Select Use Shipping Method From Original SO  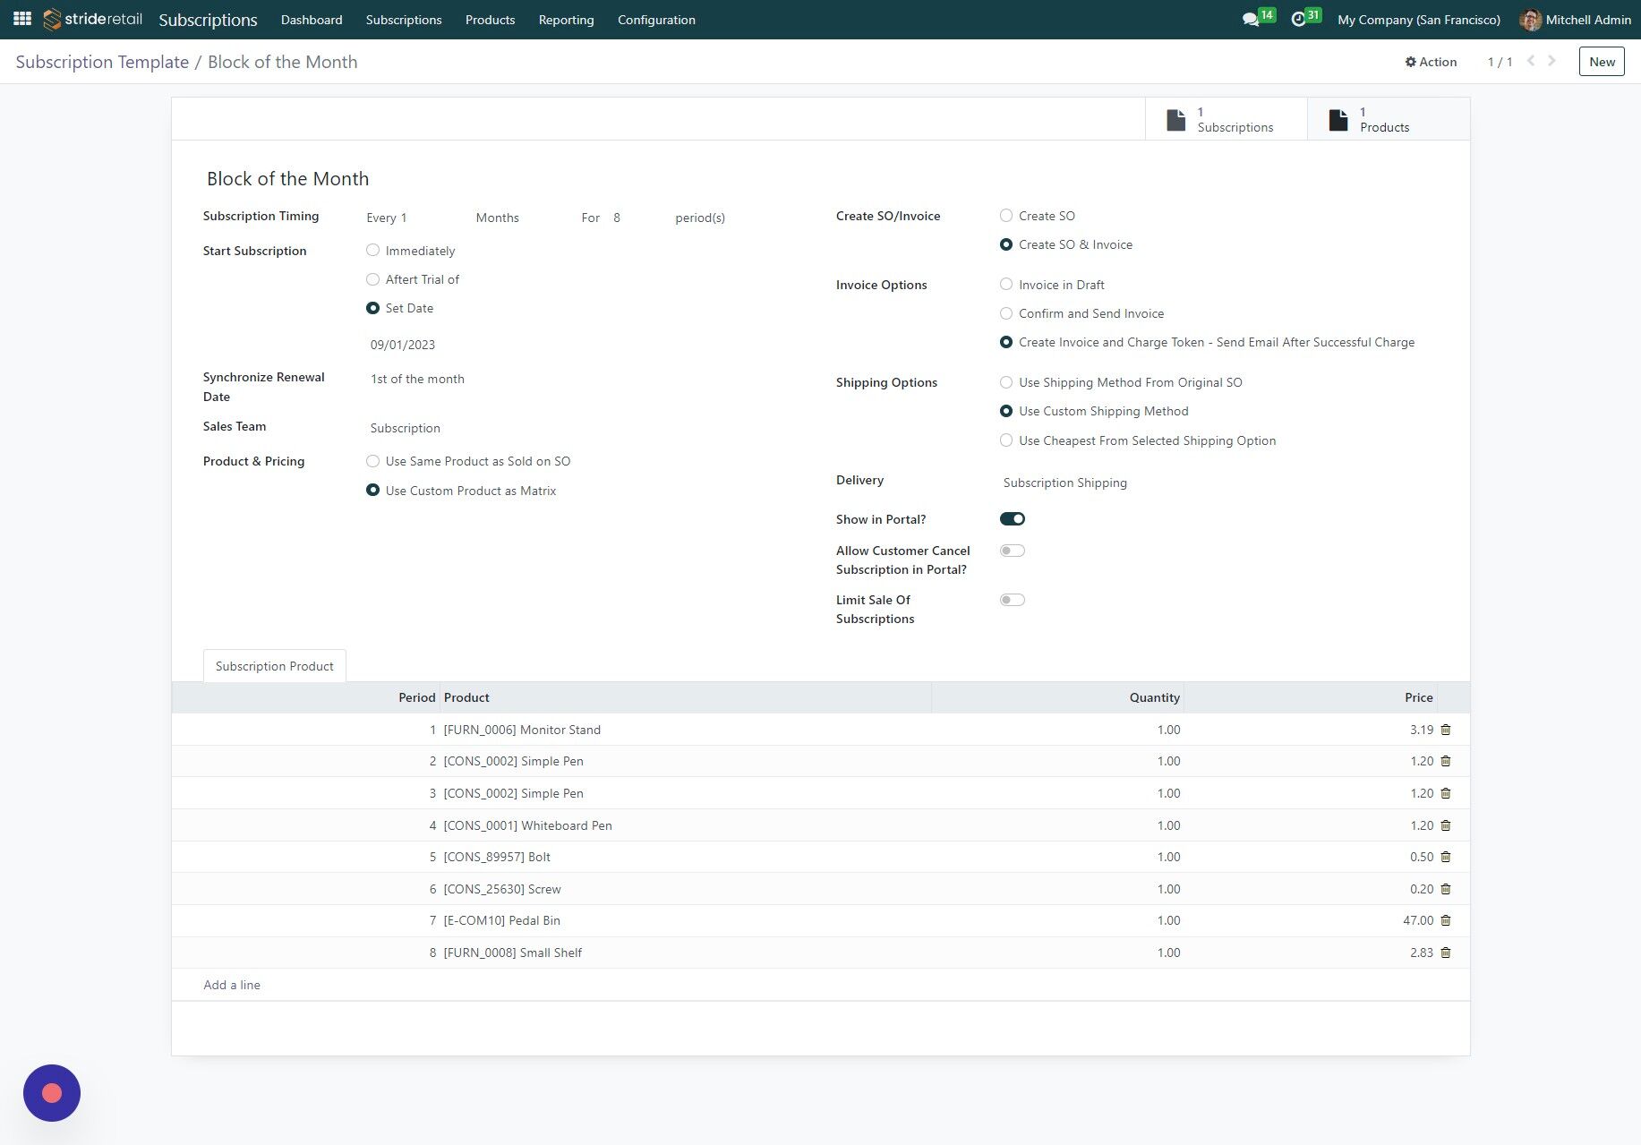pos(1006,382)
